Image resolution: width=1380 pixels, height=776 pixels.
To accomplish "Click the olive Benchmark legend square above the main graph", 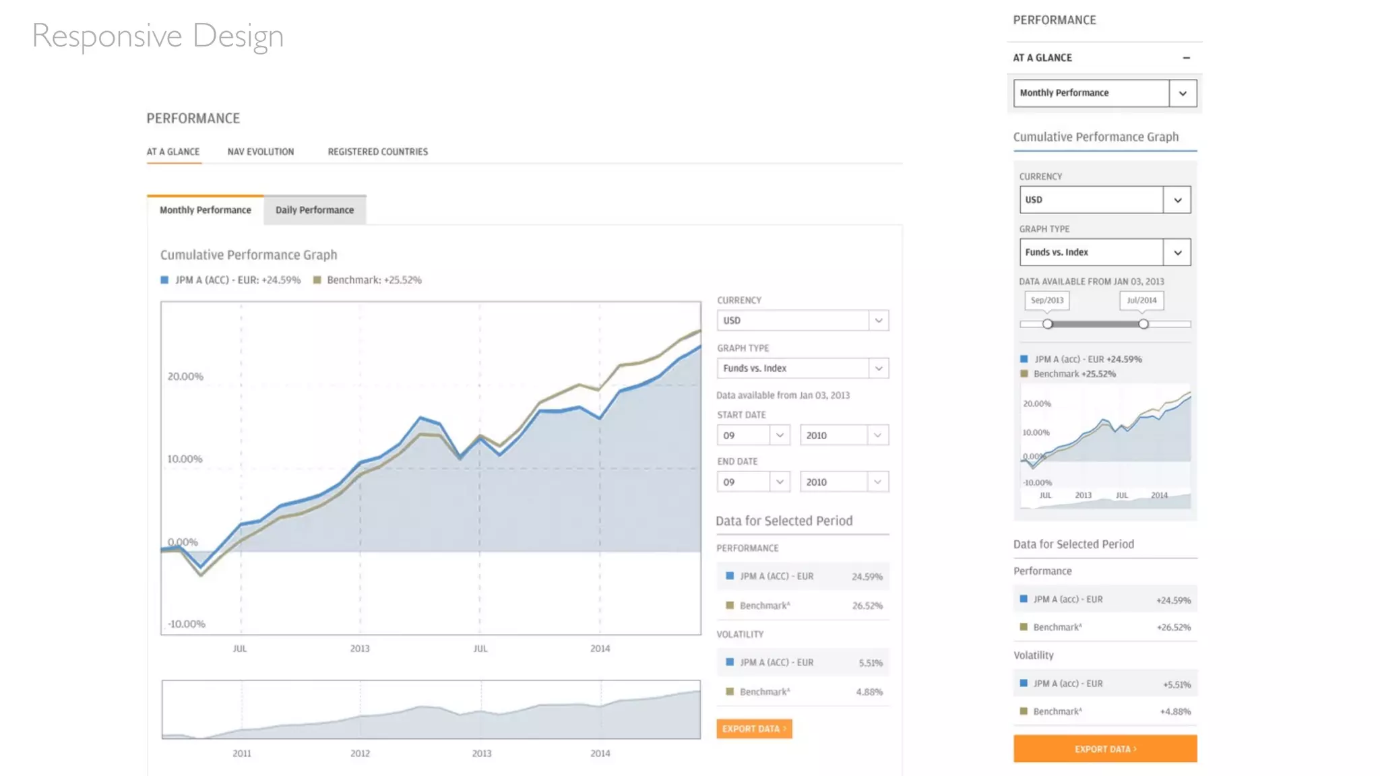I will 317,280.
